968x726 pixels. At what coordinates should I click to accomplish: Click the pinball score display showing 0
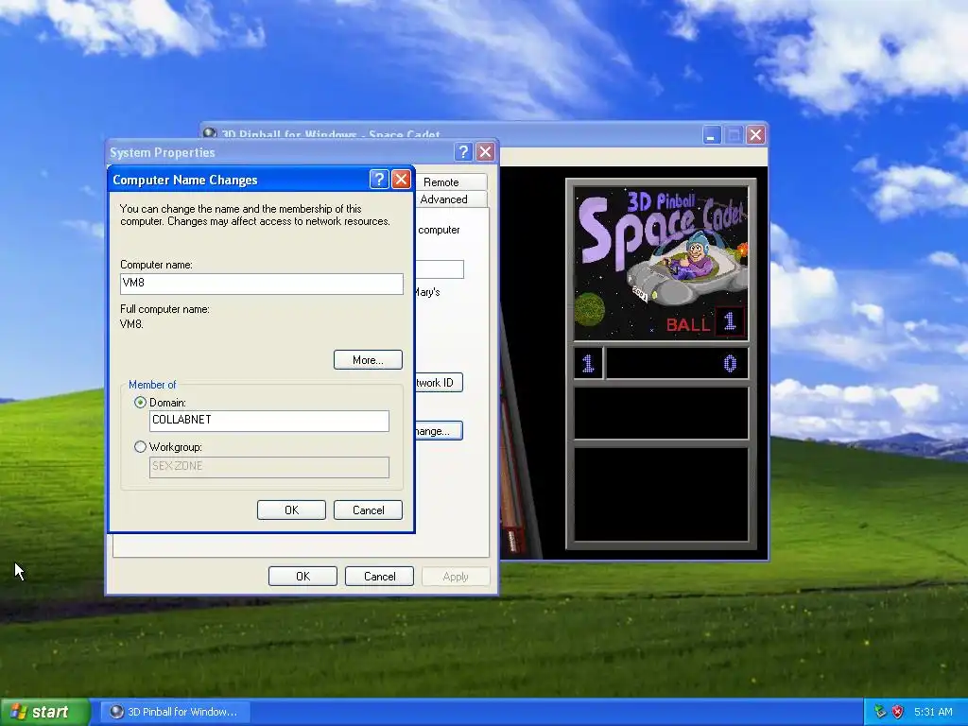pos(677,363)
